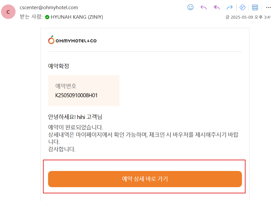Open the more actions ellipsis menu

[268, 7]
